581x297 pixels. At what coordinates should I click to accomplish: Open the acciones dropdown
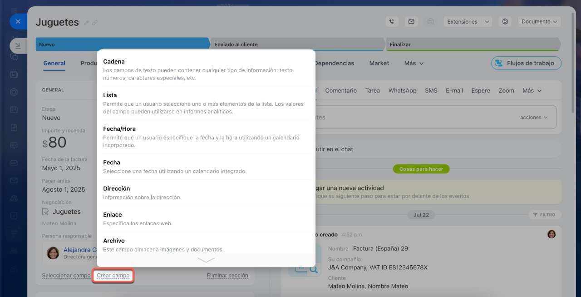pos(534,117)
